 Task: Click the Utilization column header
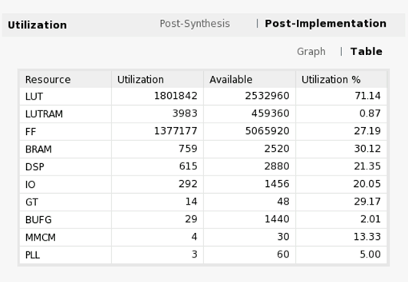tap(157, 80)
